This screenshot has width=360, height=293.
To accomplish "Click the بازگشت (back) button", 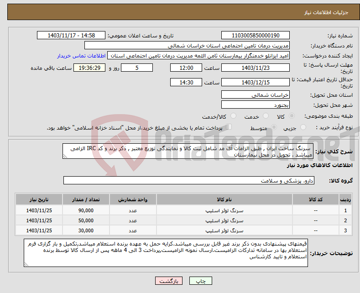I will pyautogui.click(x=169, y=281).
